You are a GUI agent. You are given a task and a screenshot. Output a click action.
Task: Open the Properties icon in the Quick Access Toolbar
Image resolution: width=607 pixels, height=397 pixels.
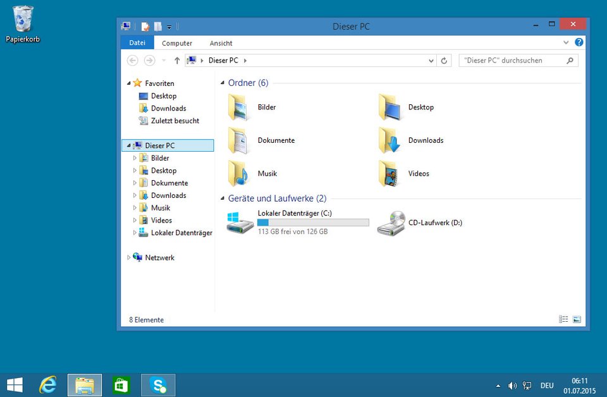tap(145, 25)
